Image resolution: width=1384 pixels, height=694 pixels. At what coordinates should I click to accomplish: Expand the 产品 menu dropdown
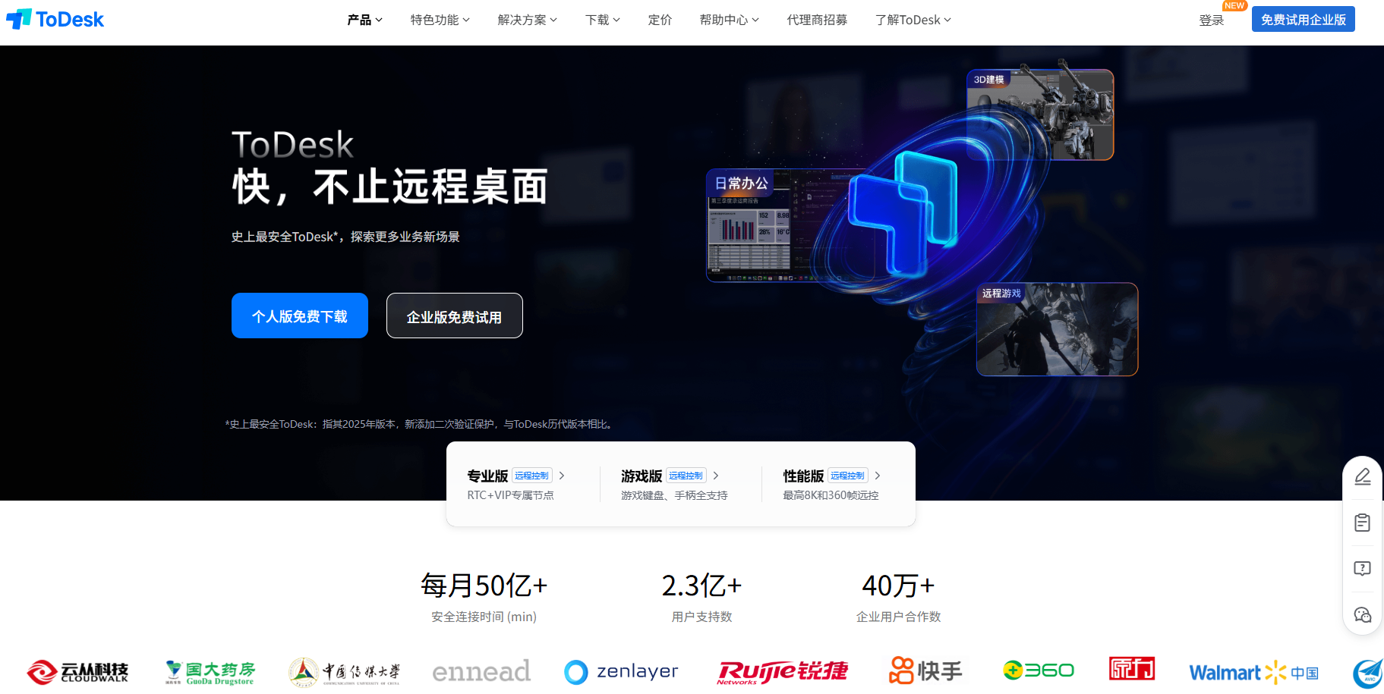364,20
